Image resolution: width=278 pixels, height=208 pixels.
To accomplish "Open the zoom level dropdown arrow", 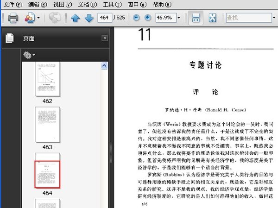I will coord(179,18).
